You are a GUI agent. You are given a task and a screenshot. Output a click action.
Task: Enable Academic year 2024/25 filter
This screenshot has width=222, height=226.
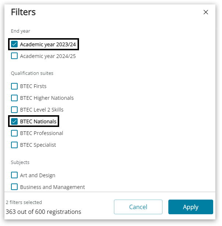coord(14,56)
